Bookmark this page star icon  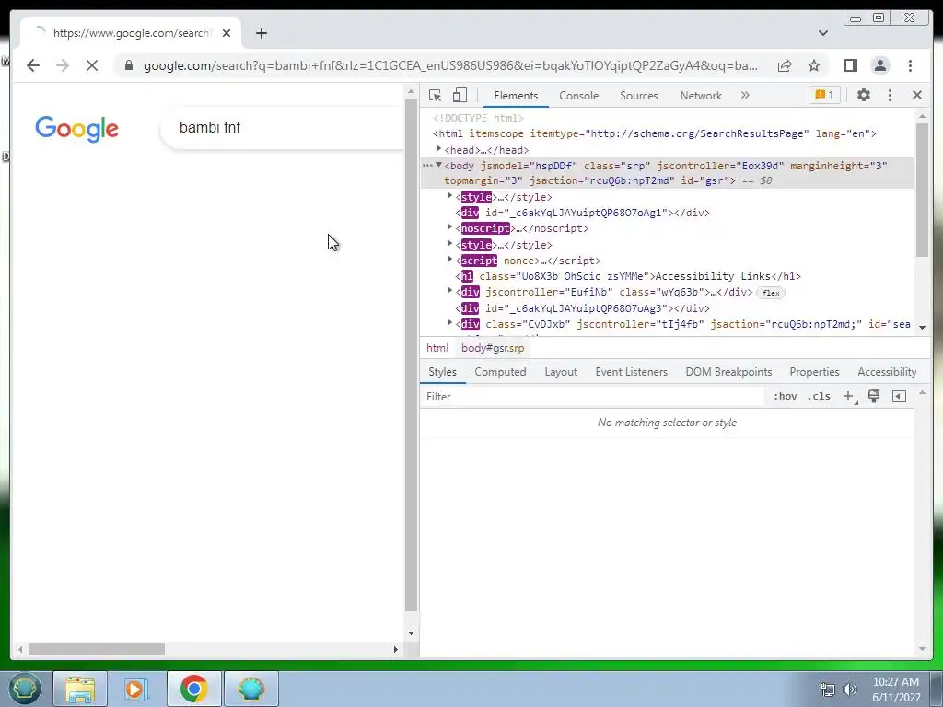point(814,65)
